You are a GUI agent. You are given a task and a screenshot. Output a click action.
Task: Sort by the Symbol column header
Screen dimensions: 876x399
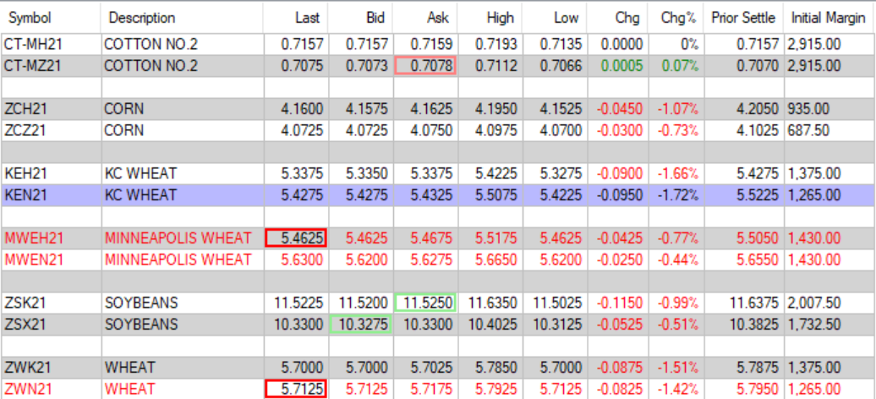50,18
